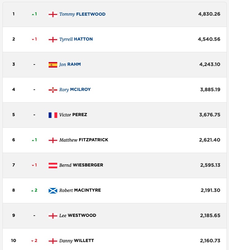Open Tommy Fleetwood player link
Viewport: 229px width, 250px height.
tap(82, 14)
